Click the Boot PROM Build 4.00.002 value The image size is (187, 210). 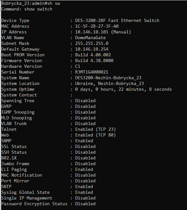(93, 55)
